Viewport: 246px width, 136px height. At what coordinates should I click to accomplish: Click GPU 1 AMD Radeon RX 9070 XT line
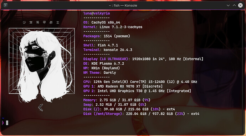click(x=123, y=86)
